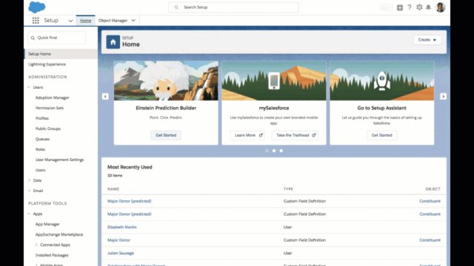Click Learn More on mySalesforce card

pos(247,135)
